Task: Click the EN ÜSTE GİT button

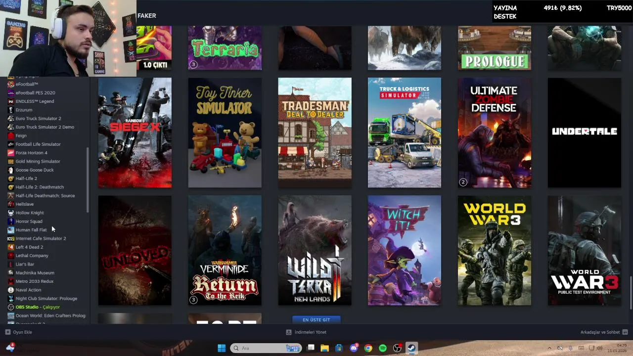Action: (x=316, y=320)
